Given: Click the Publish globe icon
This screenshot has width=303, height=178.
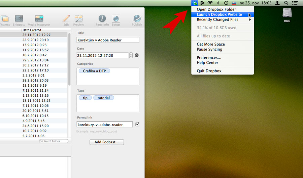Looking at the screenshot, I should pos(137,19).
